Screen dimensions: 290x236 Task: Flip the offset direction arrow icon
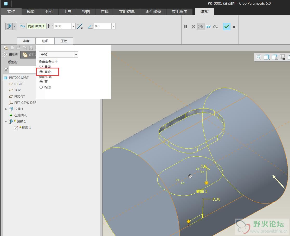click(x=80, y=26)
